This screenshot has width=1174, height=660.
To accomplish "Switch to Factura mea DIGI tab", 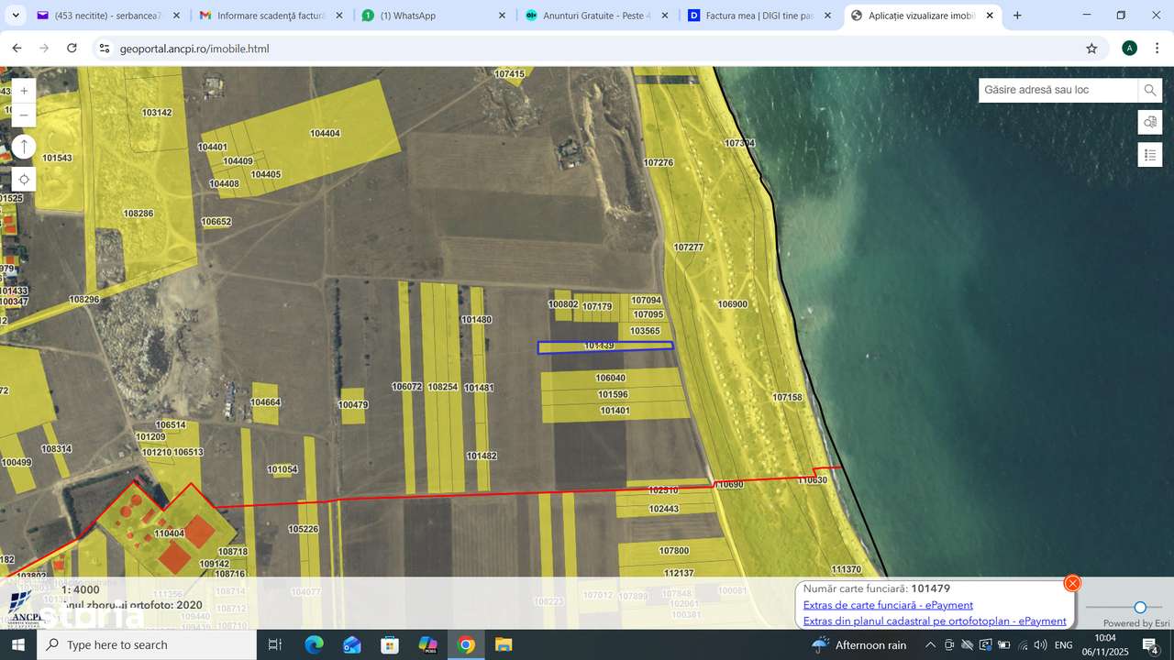I will (x=759, y=16).
